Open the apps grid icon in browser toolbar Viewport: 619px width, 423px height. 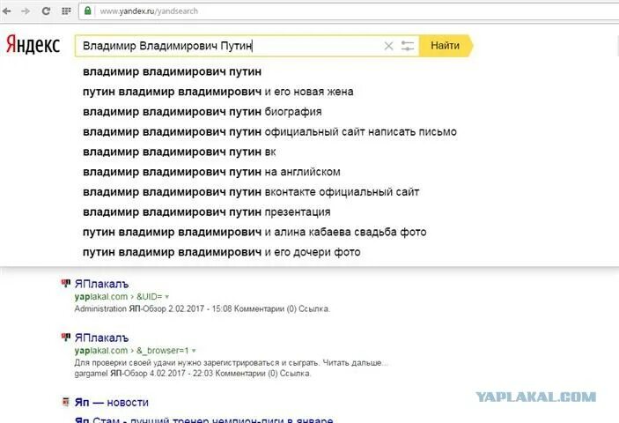click(x=66, y=11)
